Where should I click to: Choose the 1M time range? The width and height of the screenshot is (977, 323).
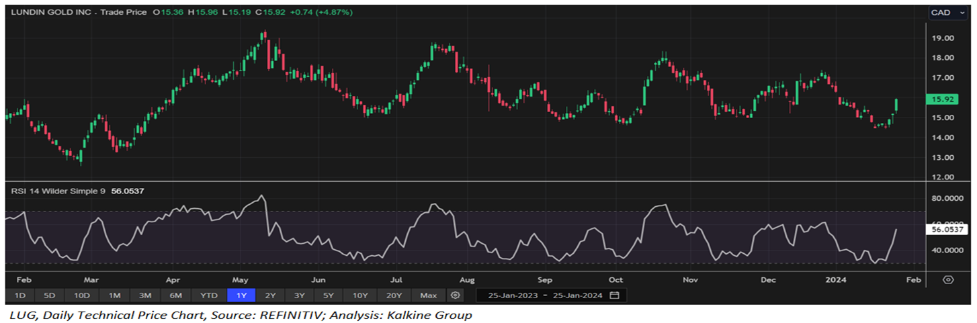(x=114, y=295)
